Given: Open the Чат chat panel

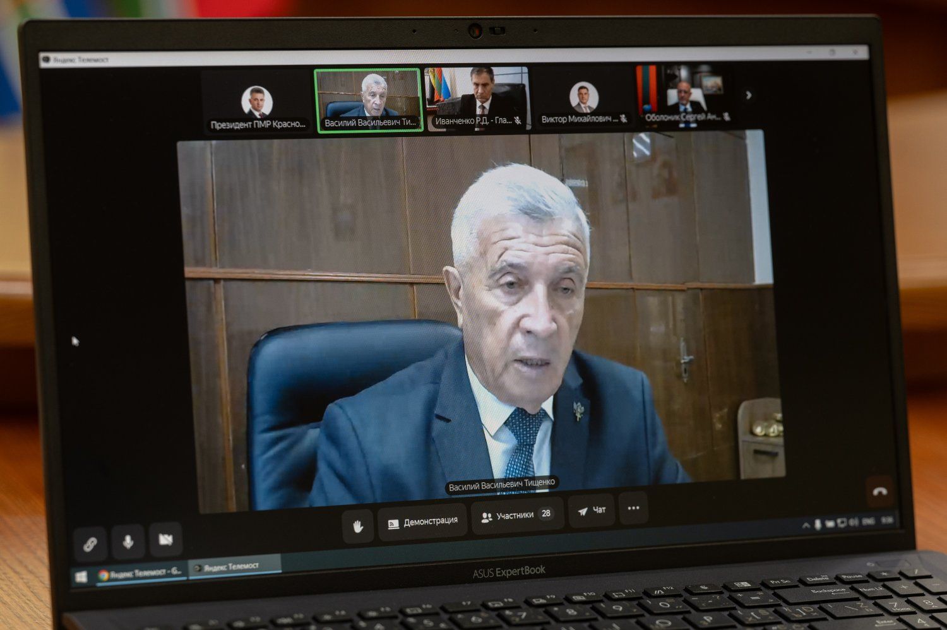Looking at the screenshot, I should tap(592, 510).
